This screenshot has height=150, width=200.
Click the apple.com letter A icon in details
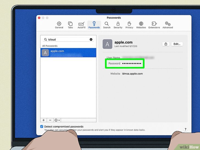[x=107, y=44]
